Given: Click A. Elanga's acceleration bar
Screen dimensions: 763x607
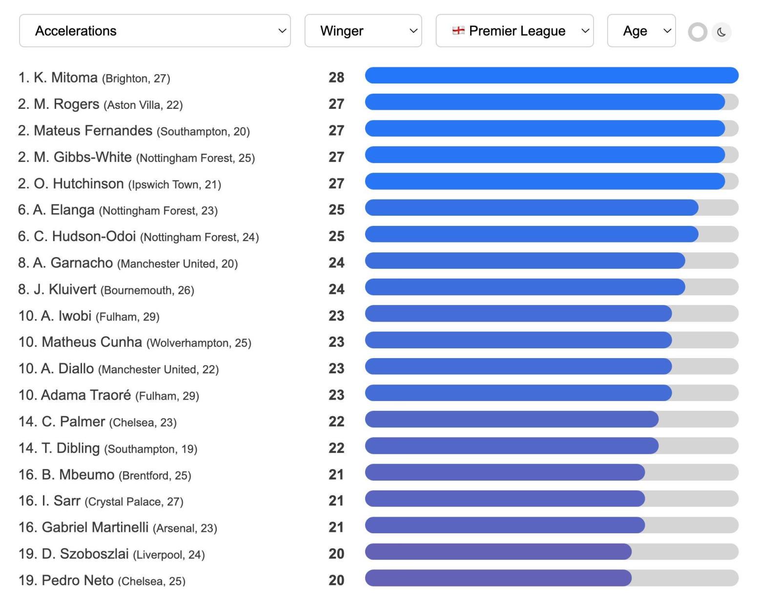Looking at the screenshot, I should pos(531,208).
